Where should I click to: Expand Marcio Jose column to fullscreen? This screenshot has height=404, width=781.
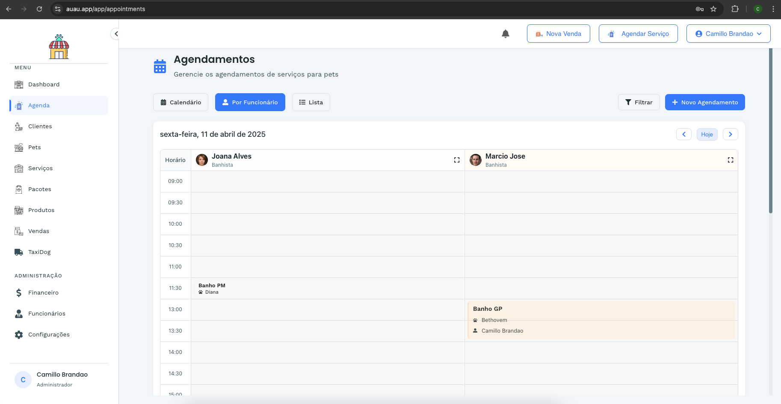[731, 160]
